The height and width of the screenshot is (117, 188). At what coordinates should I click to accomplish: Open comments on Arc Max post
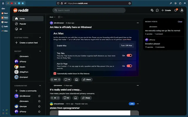pyautogui.click(x=67, y=80)
